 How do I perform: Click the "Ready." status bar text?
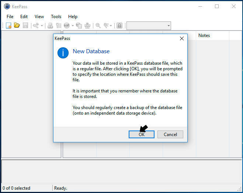pyautogui.click(x=60, y=188)
